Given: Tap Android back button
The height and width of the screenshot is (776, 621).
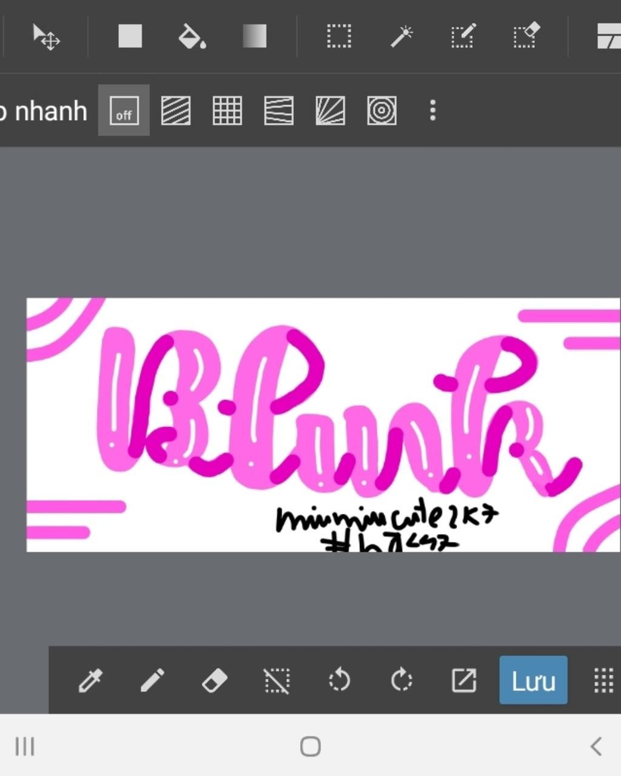Looking at the screenshot, I should (x=596, y=746).
